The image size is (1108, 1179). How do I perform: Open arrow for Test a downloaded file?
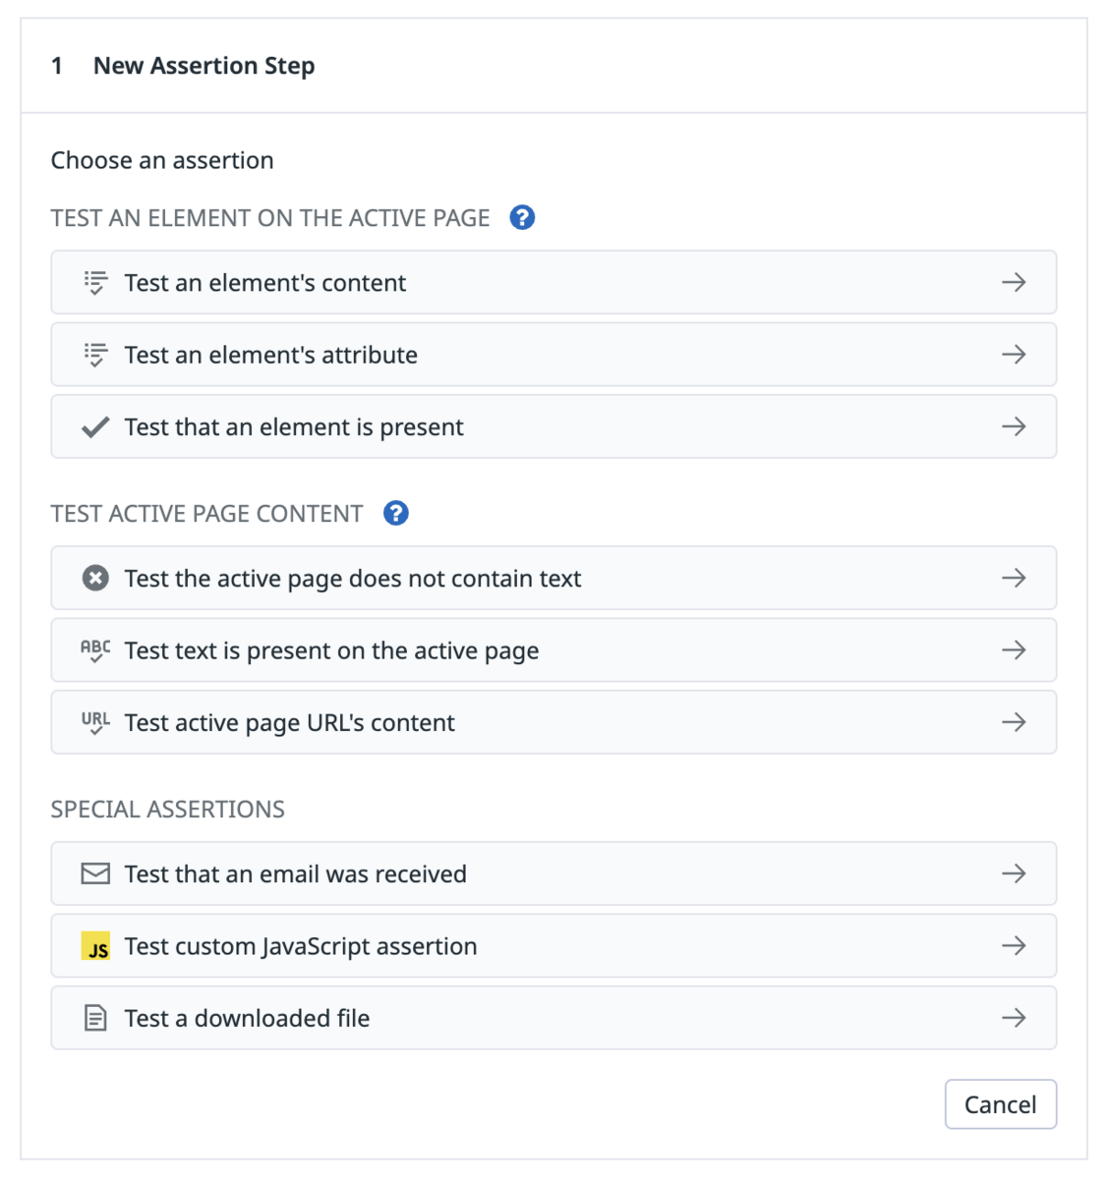coord(1014,1018)
